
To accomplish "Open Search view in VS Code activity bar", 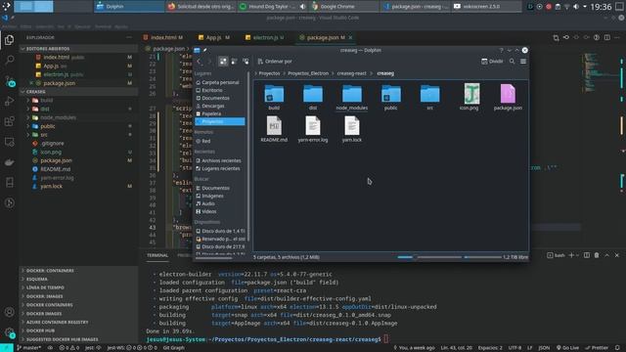I will pyautogui.click(x=9, y=61).
